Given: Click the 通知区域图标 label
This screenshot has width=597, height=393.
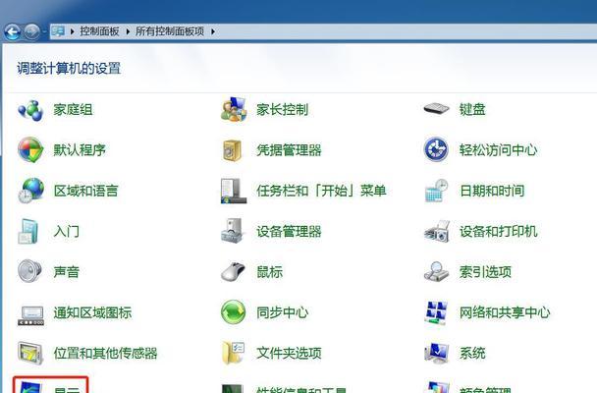Looking at the screenshot, I should pos(92,312).
